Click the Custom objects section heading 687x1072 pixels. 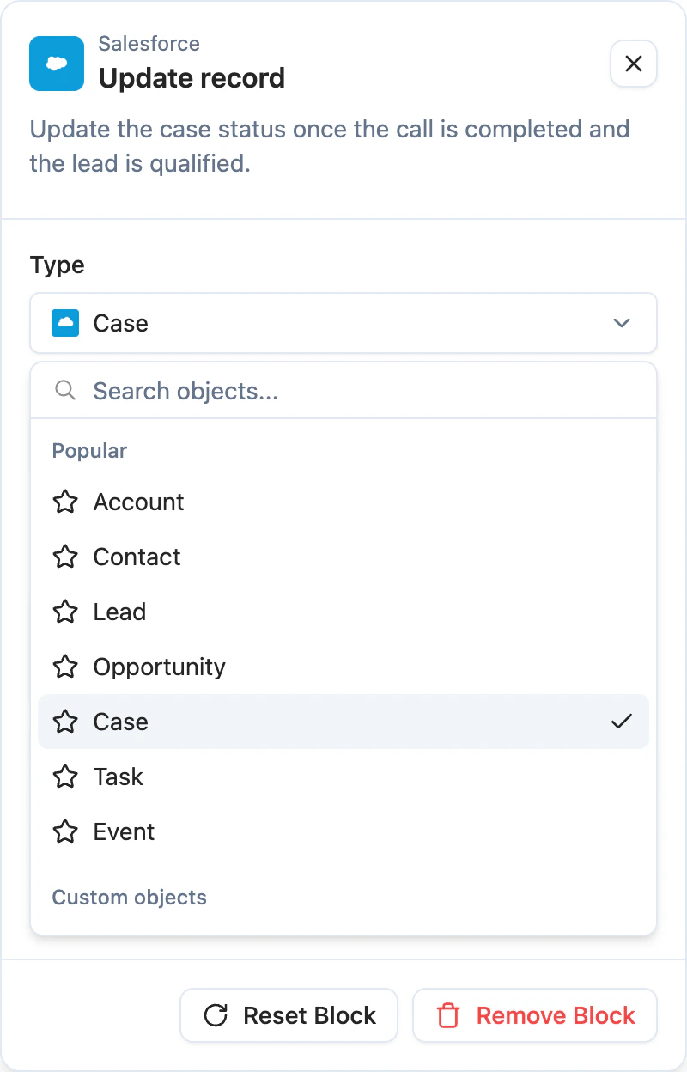(130, 898)
